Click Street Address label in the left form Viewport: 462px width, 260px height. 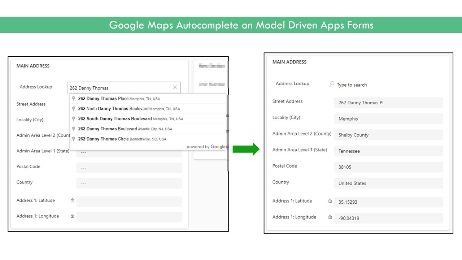[x=31, y=104]
